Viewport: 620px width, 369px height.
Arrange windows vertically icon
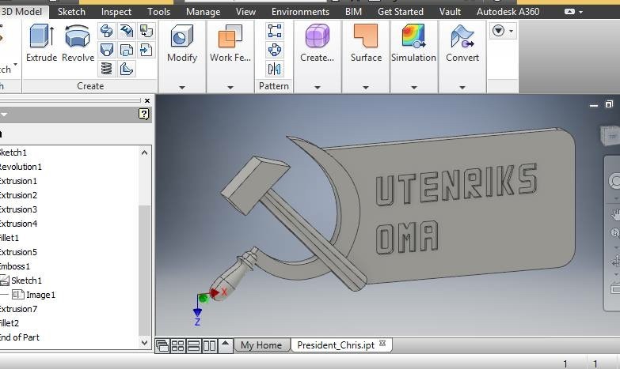209,346
